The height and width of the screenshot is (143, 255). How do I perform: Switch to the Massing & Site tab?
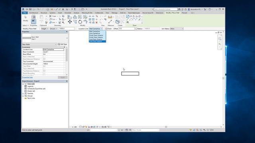coord(87,13)
